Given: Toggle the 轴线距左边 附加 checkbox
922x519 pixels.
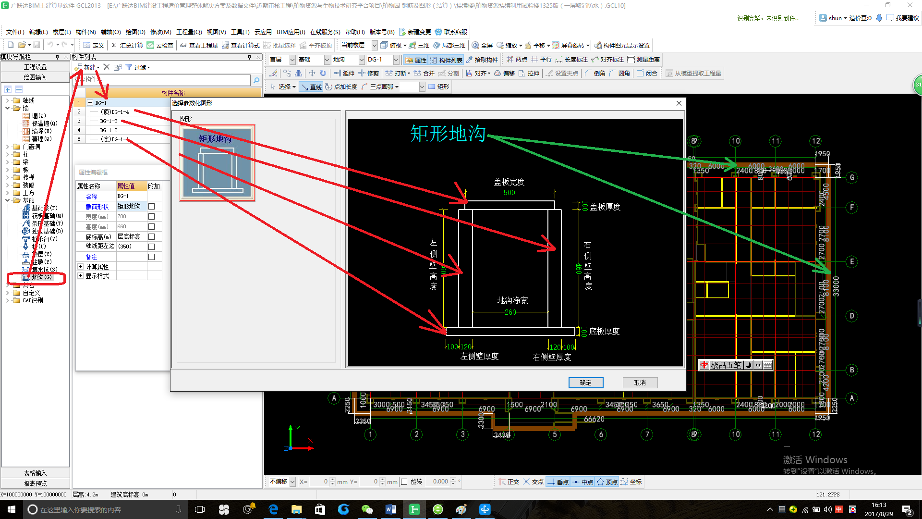Looking at the screenshot, I should click(151, 247).
